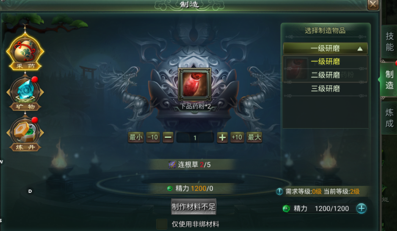Image resolution: width=397 pixels, height=231 pixels.
Task: Click the green 精力 orb icon at bottom right
Action: (x=286, y=209)
